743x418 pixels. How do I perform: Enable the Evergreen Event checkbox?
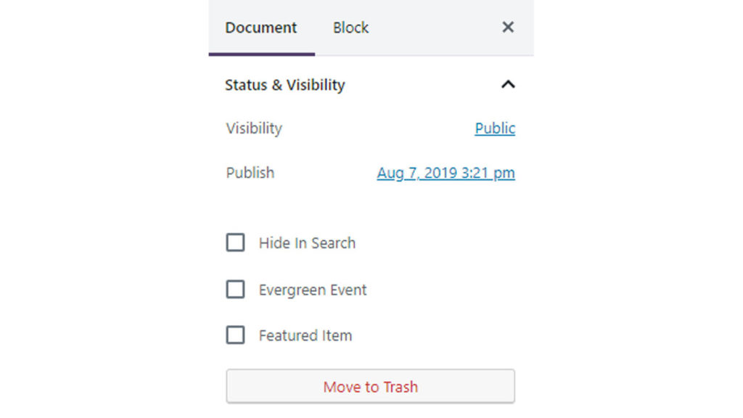pyautogui.click(x=235, y=290)
